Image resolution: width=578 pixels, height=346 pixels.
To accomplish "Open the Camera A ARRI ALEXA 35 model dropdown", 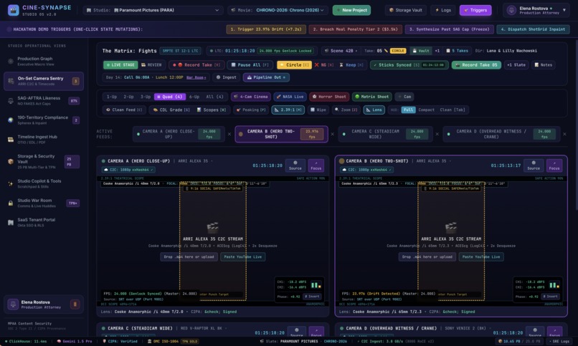I will pos(195,161).
